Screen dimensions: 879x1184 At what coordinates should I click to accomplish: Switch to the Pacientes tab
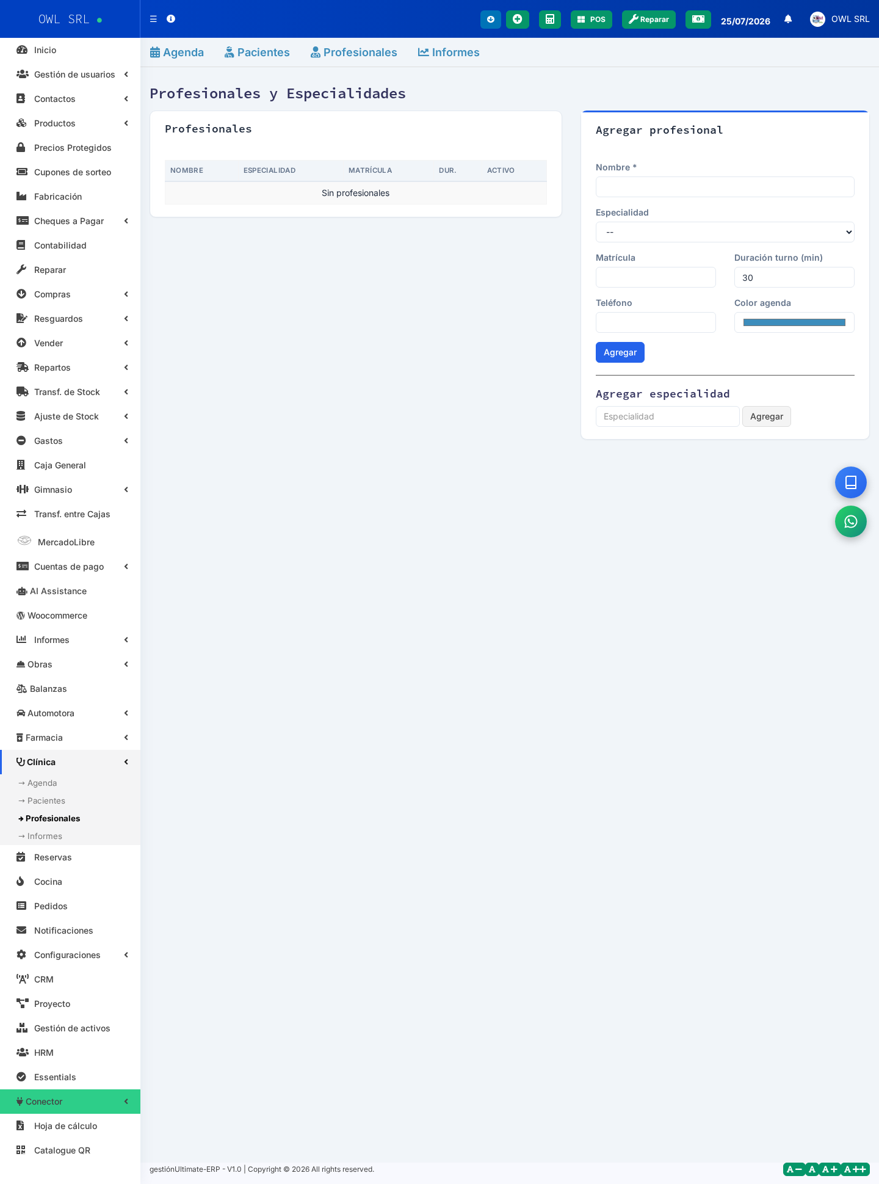[257, 53]
